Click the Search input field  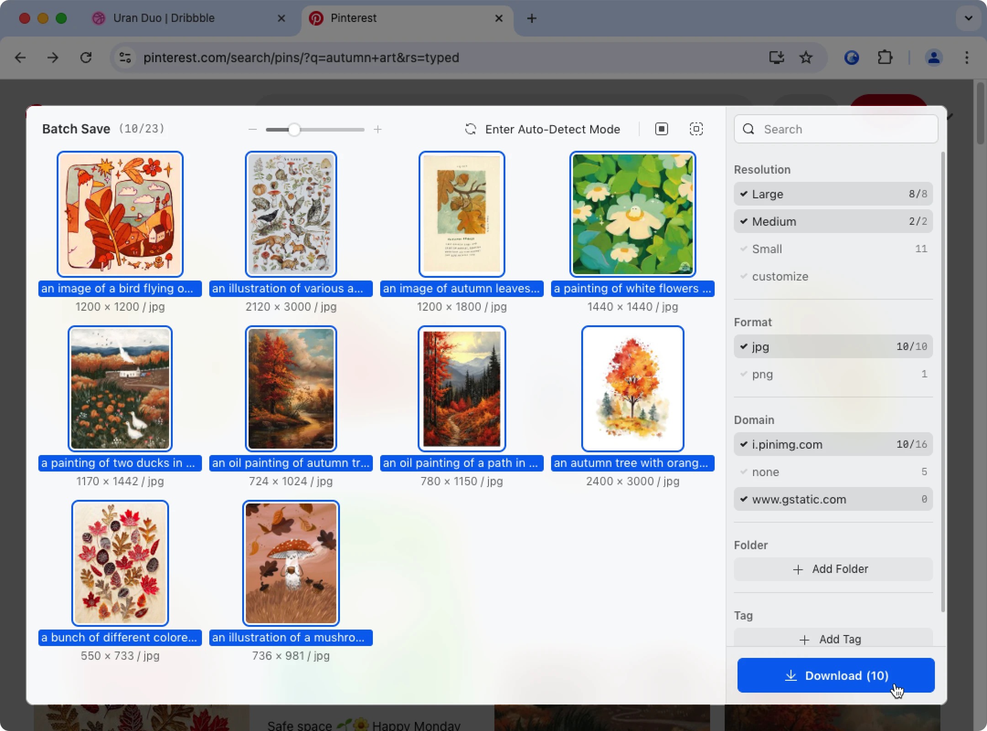836,129
